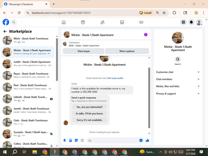Choose a sticker icon in composer
Screen dimensions: 208x156
point(76,141)
